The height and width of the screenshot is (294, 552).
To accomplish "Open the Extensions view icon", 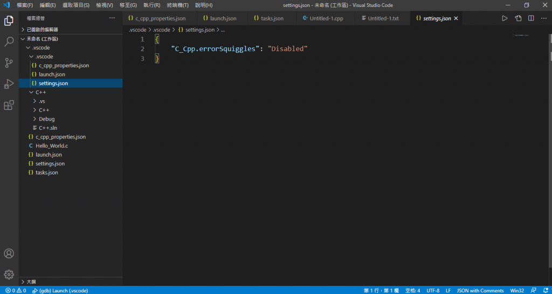I will click(9, 105).
